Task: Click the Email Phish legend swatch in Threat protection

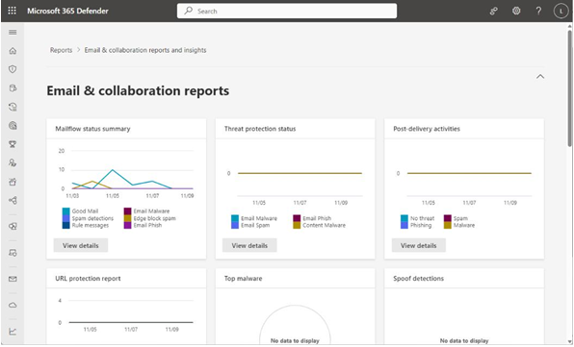Action: pyautogui.click(x=297, y=218)
